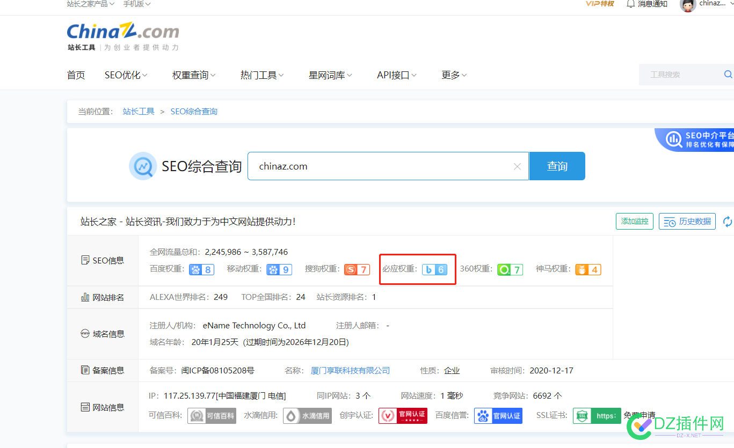Click the SEO综合查询 round logo icon
Viewport: 734px width, 448px height.
click(x=143, y=166)
